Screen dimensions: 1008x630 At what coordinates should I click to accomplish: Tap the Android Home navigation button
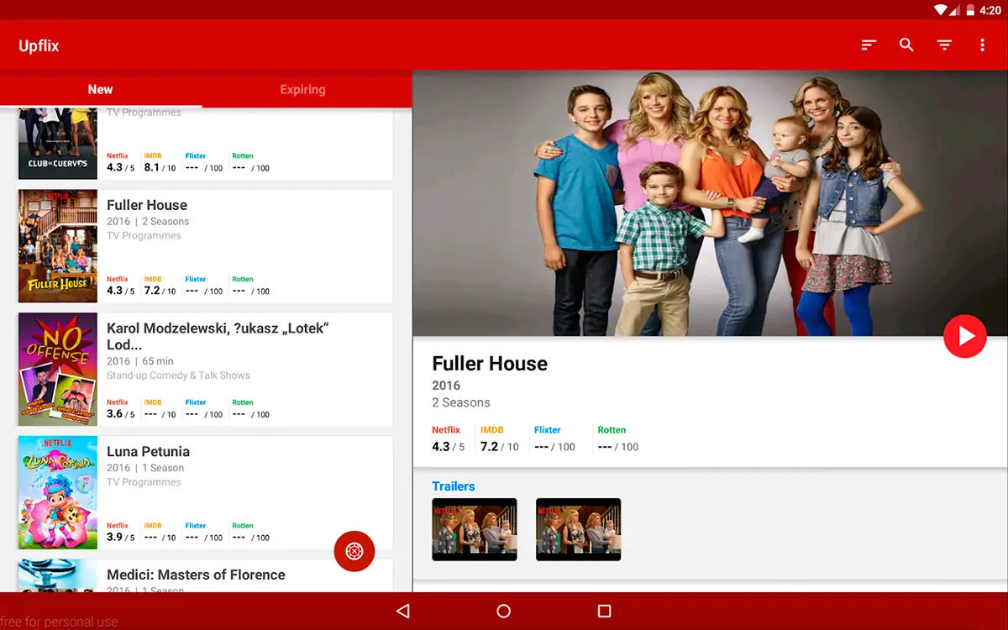click(x=503, y=611)
